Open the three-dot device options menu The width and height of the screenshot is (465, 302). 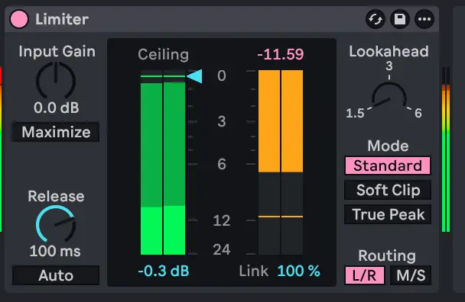coord(424,20)
